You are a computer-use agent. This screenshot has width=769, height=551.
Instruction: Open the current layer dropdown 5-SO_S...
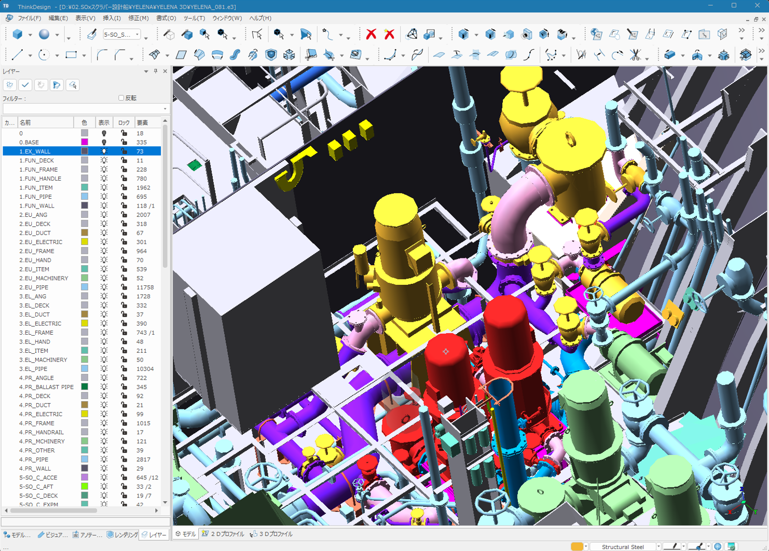tap(138, 35)
